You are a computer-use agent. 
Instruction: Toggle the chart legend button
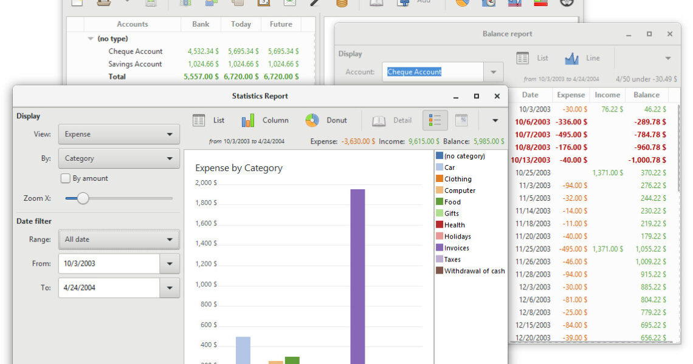[435, 120]
